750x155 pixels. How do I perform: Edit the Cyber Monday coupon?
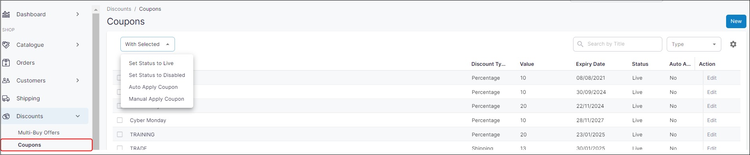point(712,120)
